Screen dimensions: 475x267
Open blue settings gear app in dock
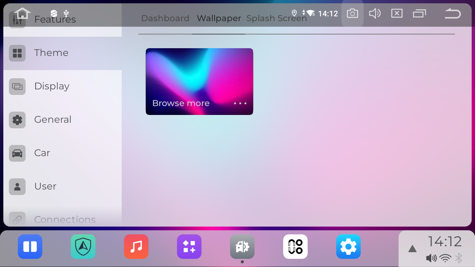[348, 247]
